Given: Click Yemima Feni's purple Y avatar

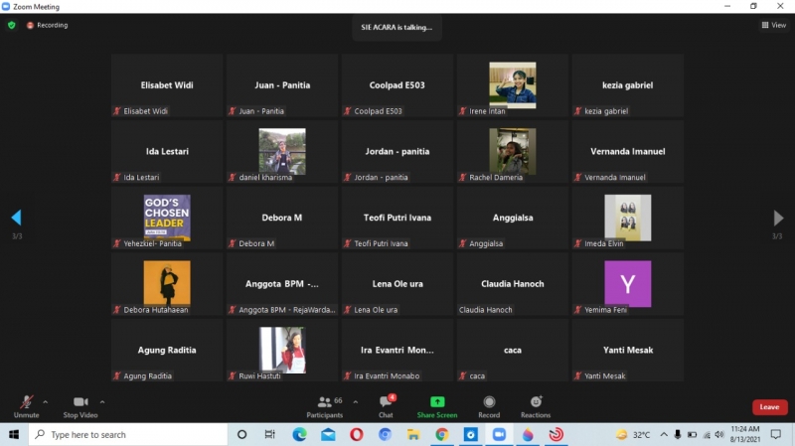Looking at the screenshot, I should tap(627, 283).
